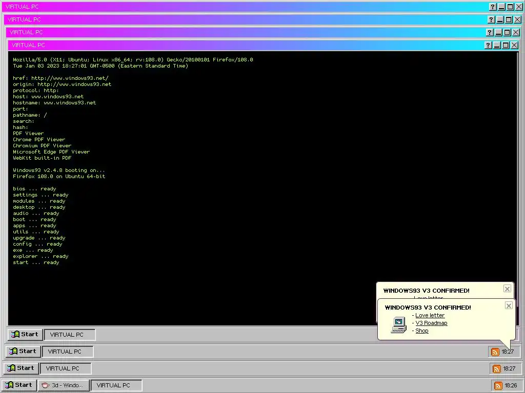Select VIRTUAL PC item on second-level nested taskbar

point(66,368)
